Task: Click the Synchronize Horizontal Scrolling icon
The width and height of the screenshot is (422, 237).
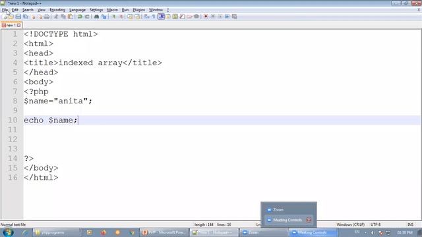Action: (x=137, y=16)
